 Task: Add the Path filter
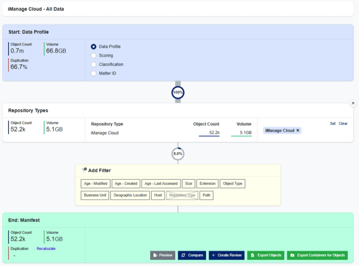(206, 195)
